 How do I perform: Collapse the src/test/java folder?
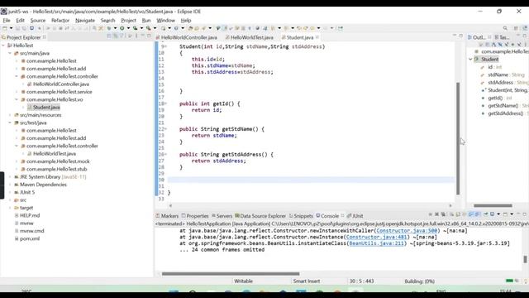pyautogui.click(x=10, y=123)
